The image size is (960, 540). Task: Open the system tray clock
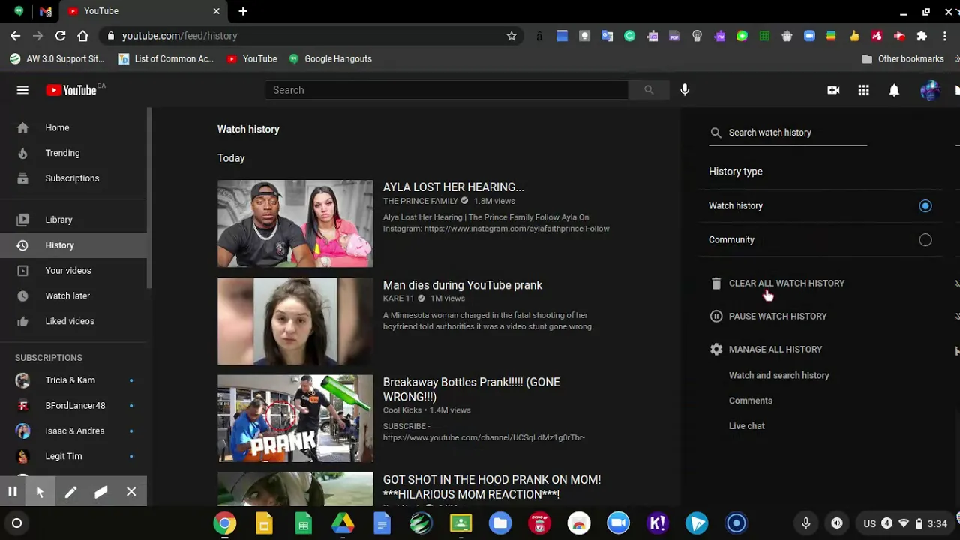[x=937, y=523]
